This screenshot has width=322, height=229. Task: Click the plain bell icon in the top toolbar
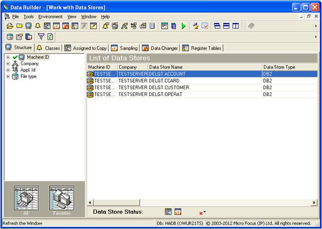click(x=38, y=26)
